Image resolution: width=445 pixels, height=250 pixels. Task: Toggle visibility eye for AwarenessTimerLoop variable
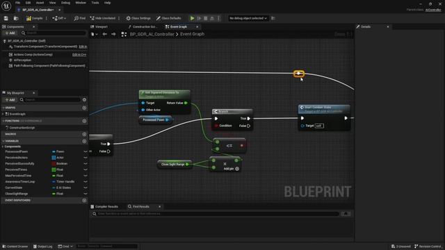[x=85, y=182]
